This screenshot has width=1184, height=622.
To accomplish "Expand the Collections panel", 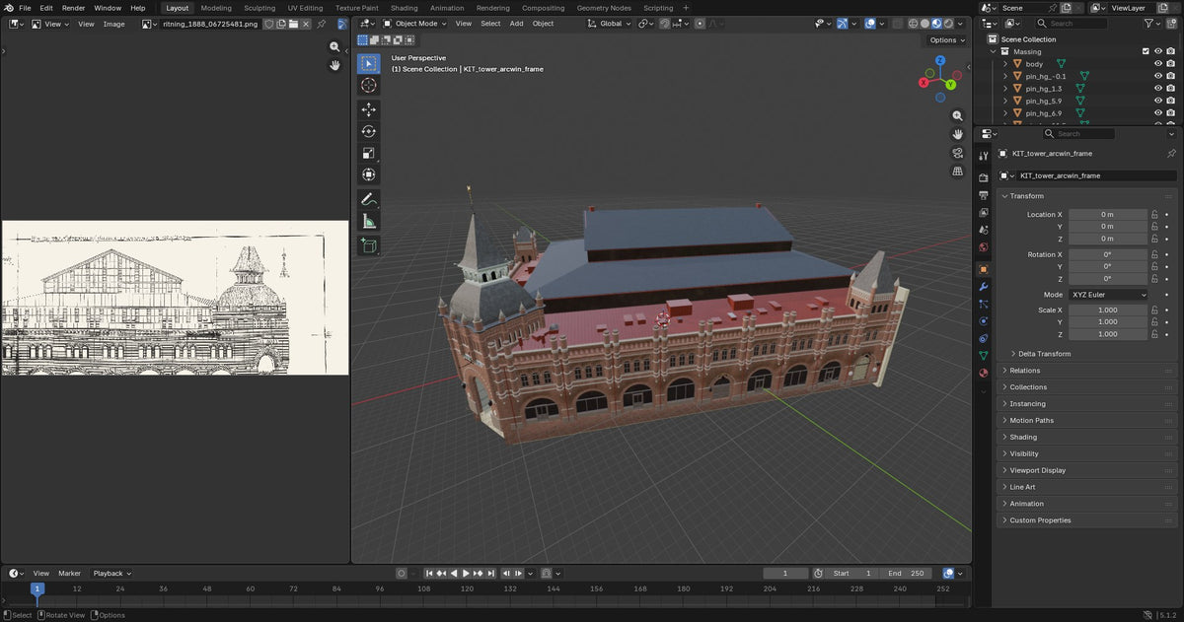I will [1027, 387].
